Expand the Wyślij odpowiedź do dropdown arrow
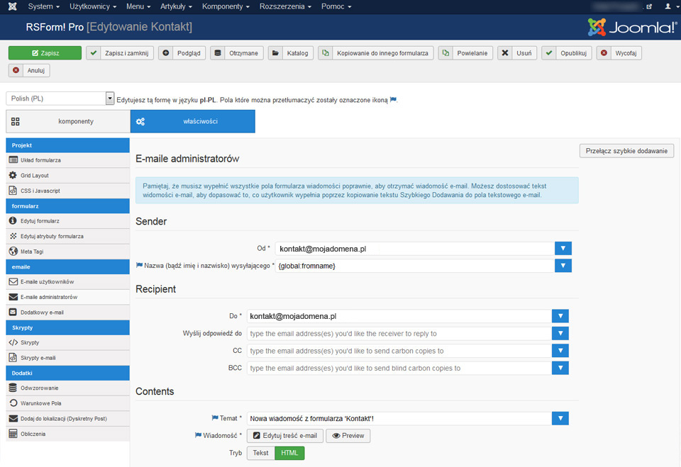This screenshot has height=467, width=681. tap(560, 333)
